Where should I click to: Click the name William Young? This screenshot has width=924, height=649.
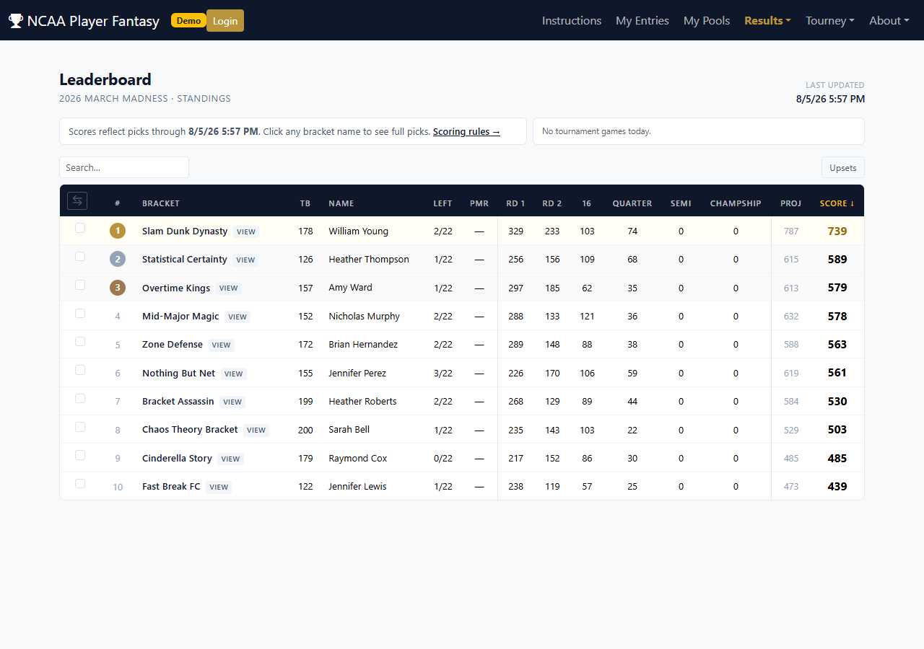pyautogui.click(x=358, y=231)
